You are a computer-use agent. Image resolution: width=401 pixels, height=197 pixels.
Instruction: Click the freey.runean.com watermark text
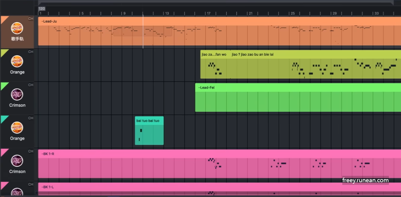click(366, 180)
